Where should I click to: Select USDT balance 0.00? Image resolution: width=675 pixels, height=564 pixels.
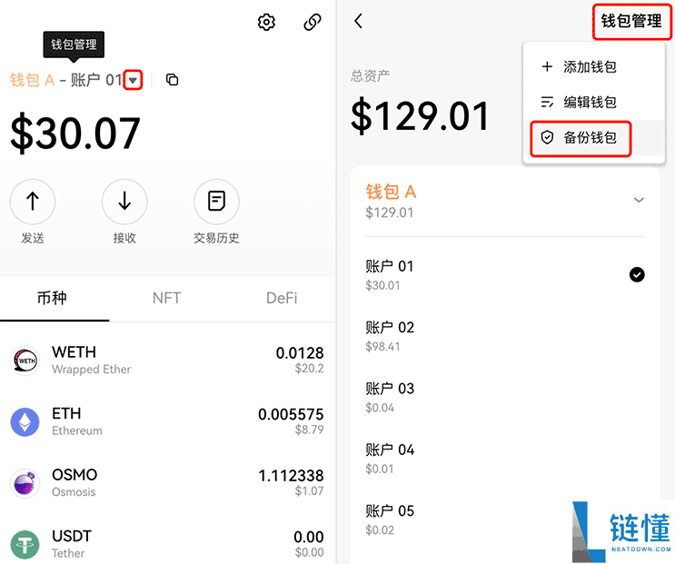(309, 537)
